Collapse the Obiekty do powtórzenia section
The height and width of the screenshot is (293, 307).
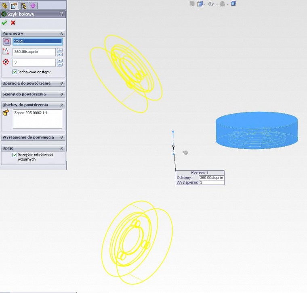pyautogui.click(x=62, y=105)
